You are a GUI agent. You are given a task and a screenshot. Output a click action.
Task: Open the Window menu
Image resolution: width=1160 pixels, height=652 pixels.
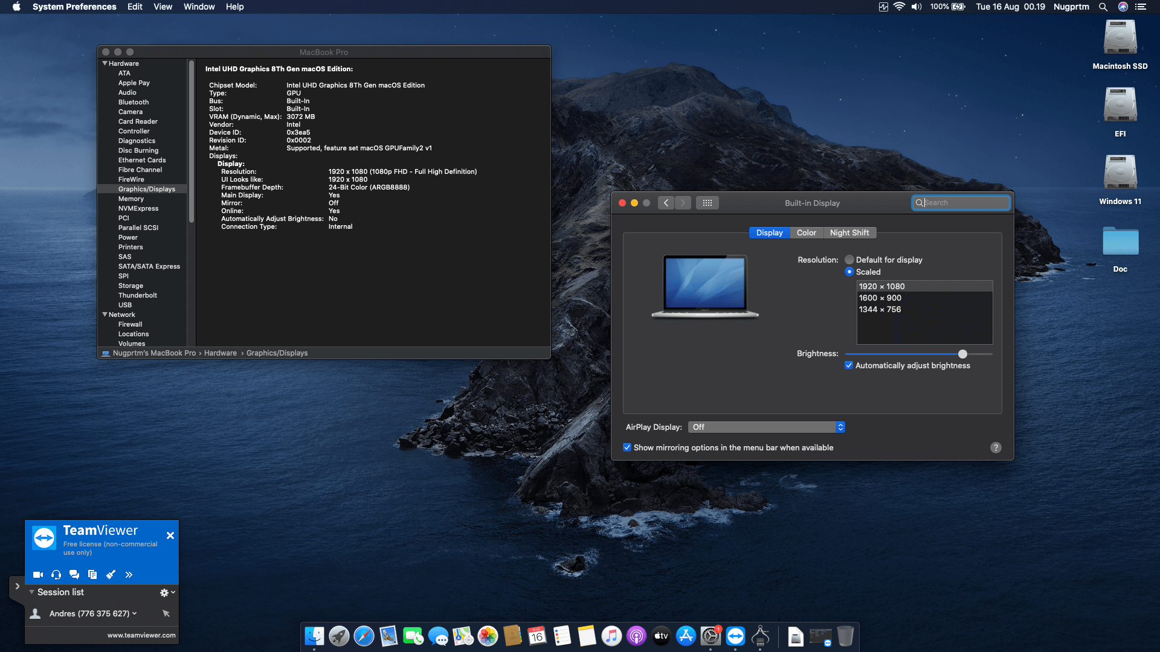[x=199, y=7]
